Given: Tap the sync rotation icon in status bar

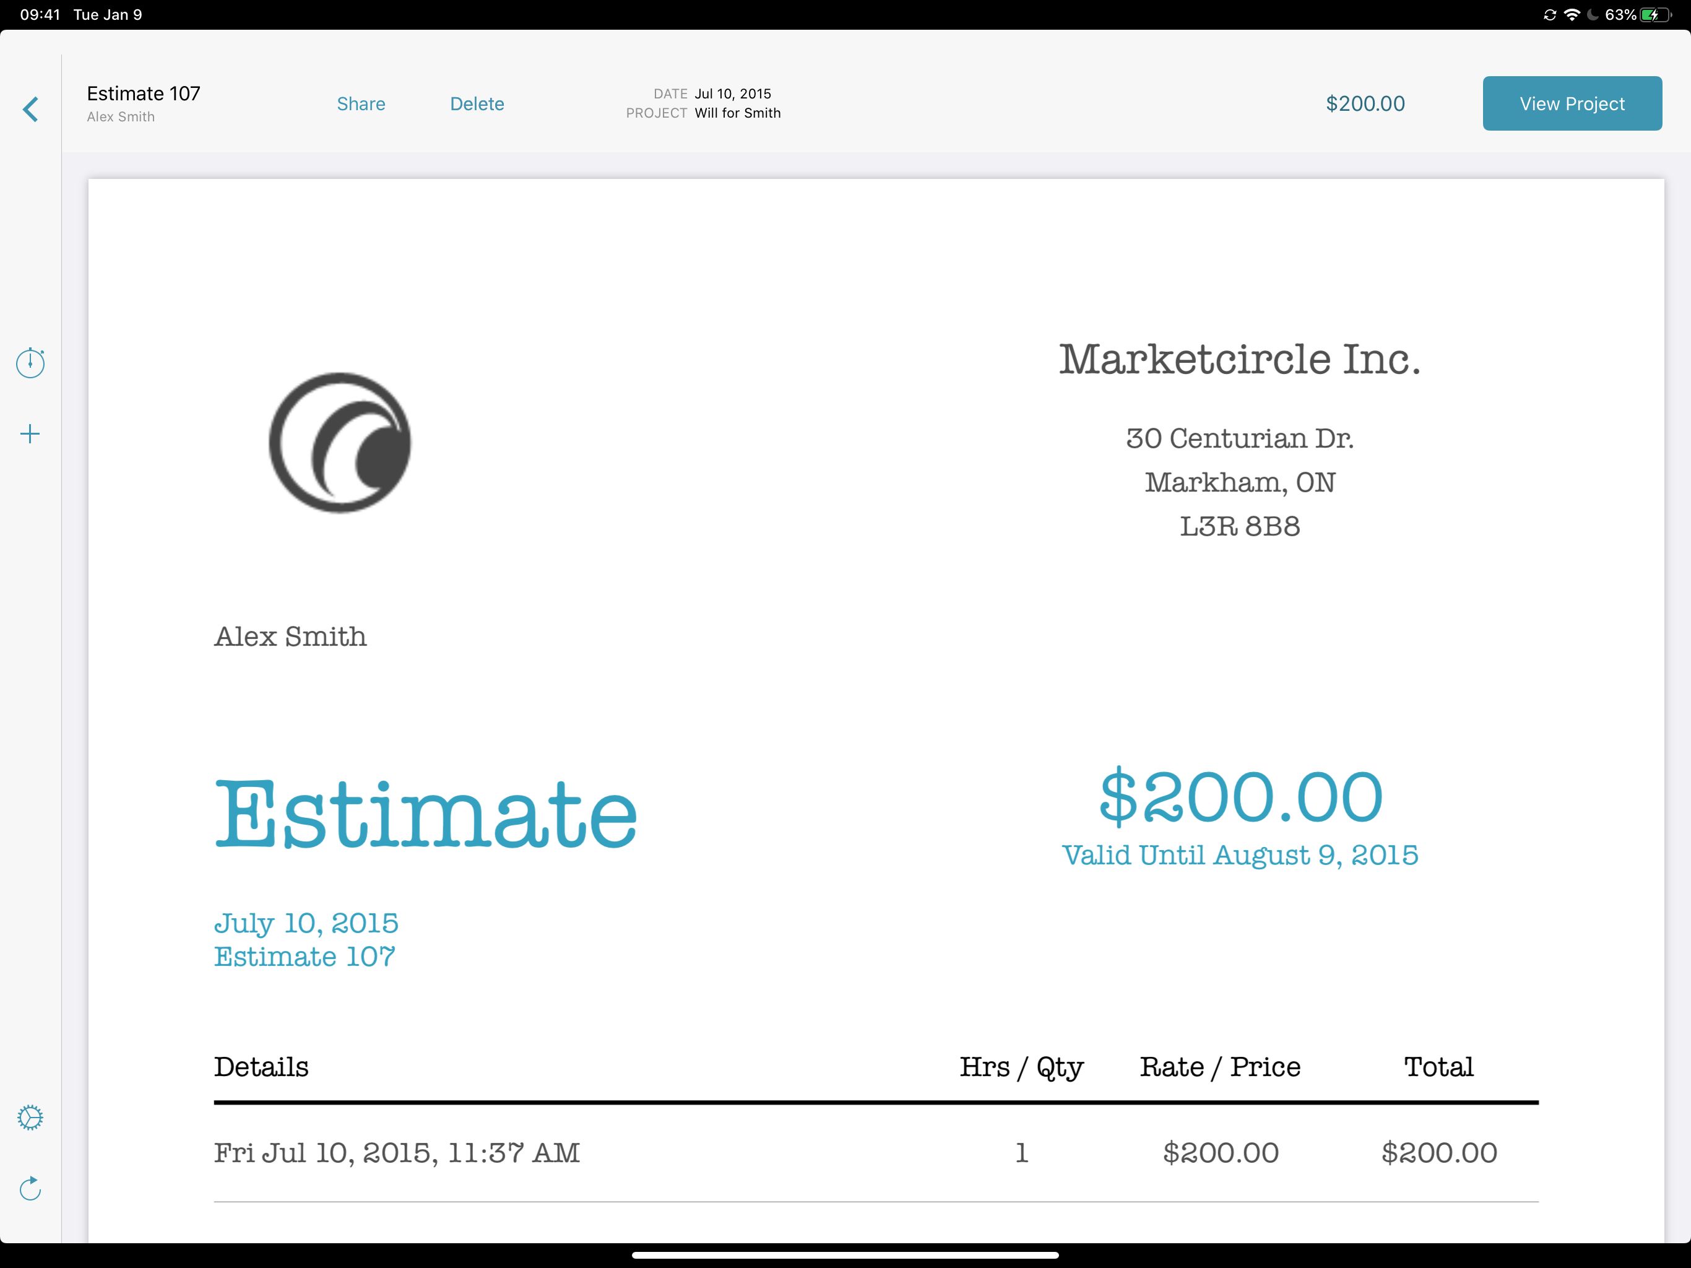Looking at the screenshot, I should pos(1550,14).
